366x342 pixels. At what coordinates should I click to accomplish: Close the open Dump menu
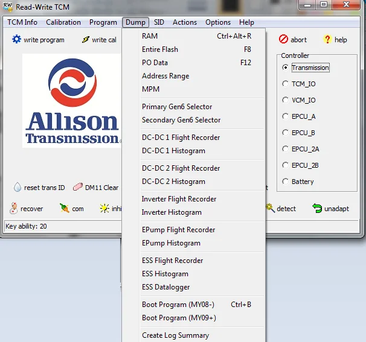pos(135,22)
